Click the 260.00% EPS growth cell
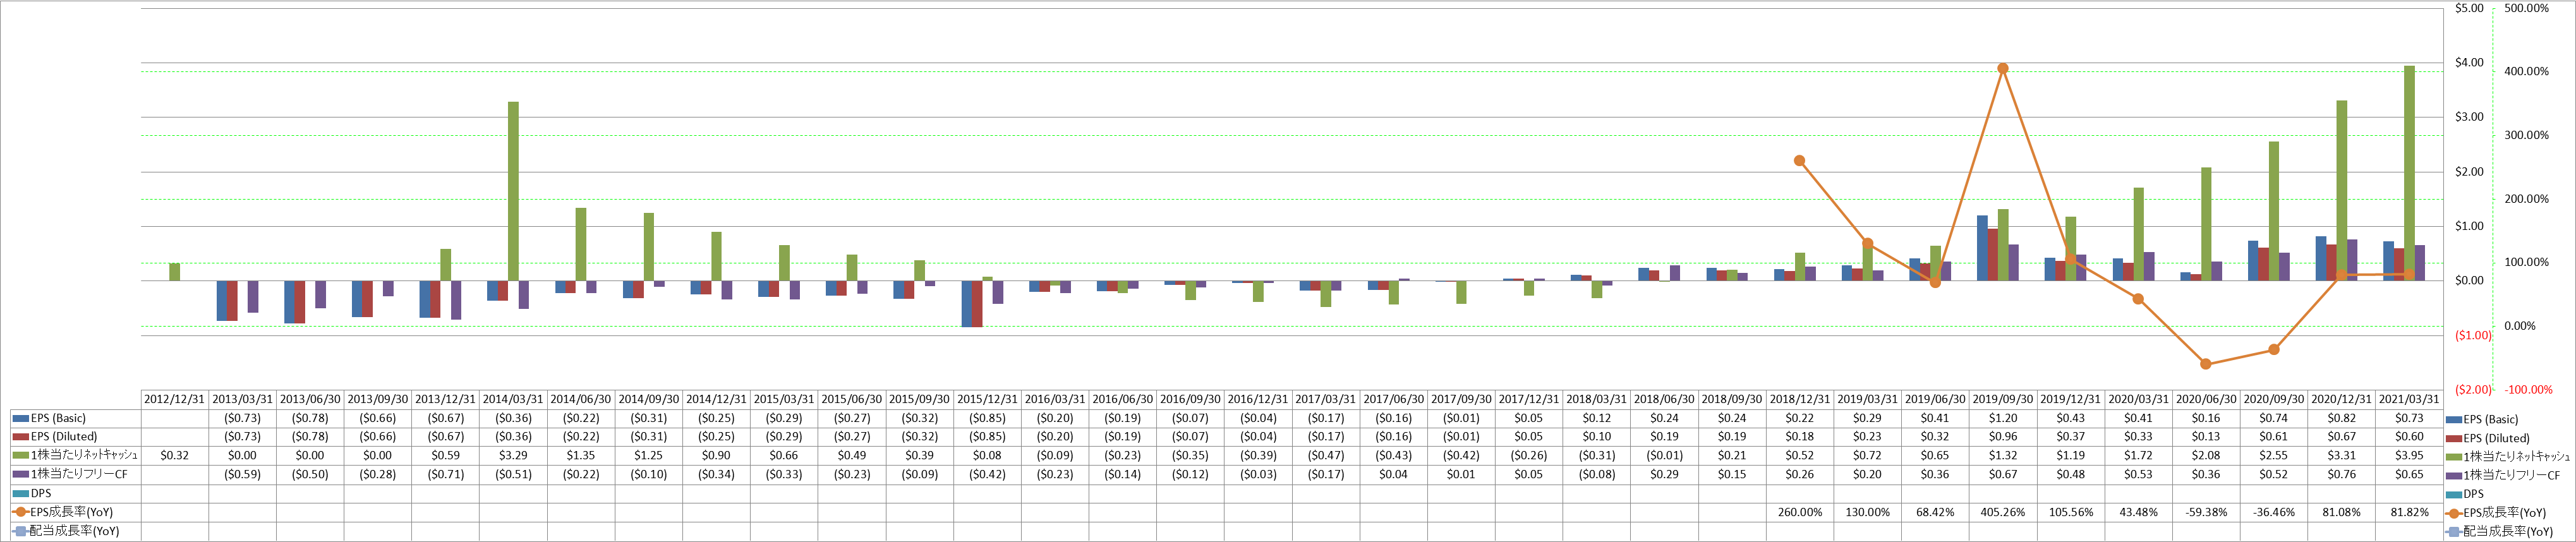 pyautogui.click(x=1800, y=512)
